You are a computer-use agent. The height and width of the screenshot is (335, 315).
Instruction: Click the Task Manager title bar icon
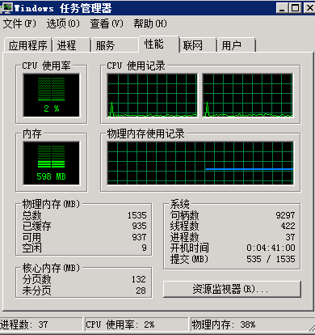[6, 8]
